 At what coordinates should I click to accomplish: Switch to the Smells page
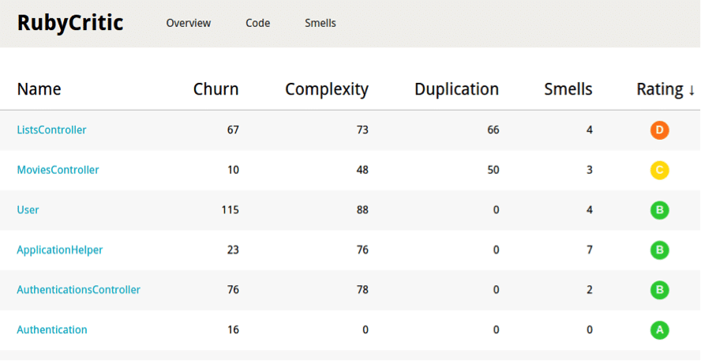coord(320,23)
